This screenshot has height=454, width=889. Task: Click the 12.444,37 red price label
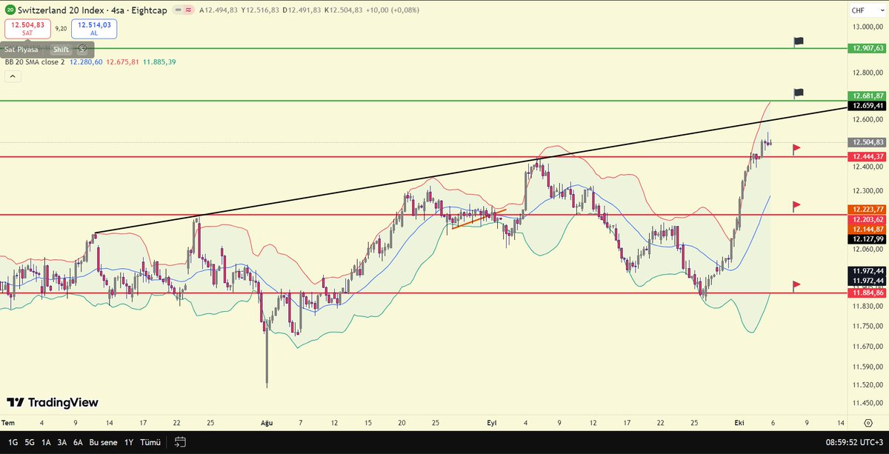pos(868,156)
